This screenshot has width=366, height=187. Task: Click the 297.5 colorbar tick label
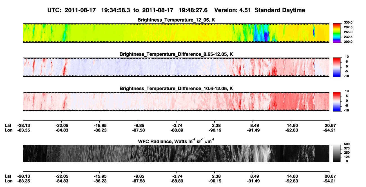pyautogui.click(x=348, y=27)
